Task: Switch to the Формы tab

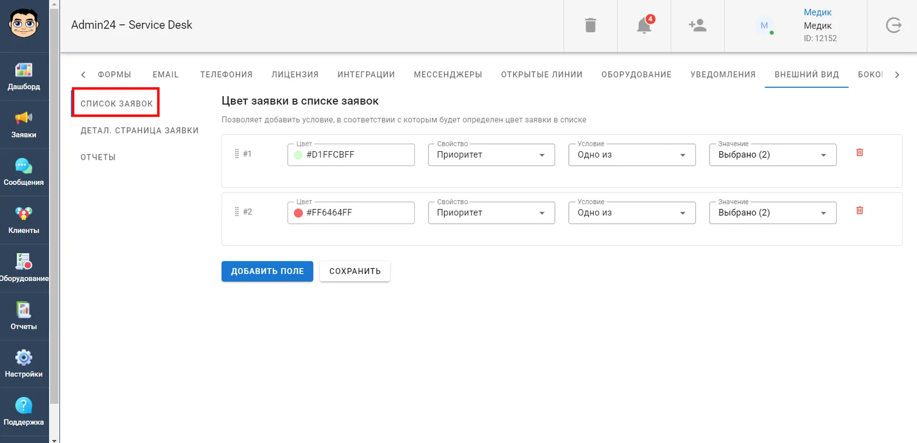Action: [115, 75]
